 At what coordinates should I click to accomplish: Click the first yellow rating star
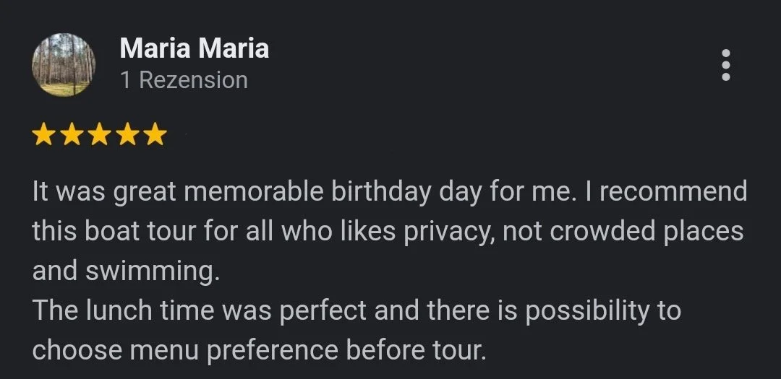point(45,134)
